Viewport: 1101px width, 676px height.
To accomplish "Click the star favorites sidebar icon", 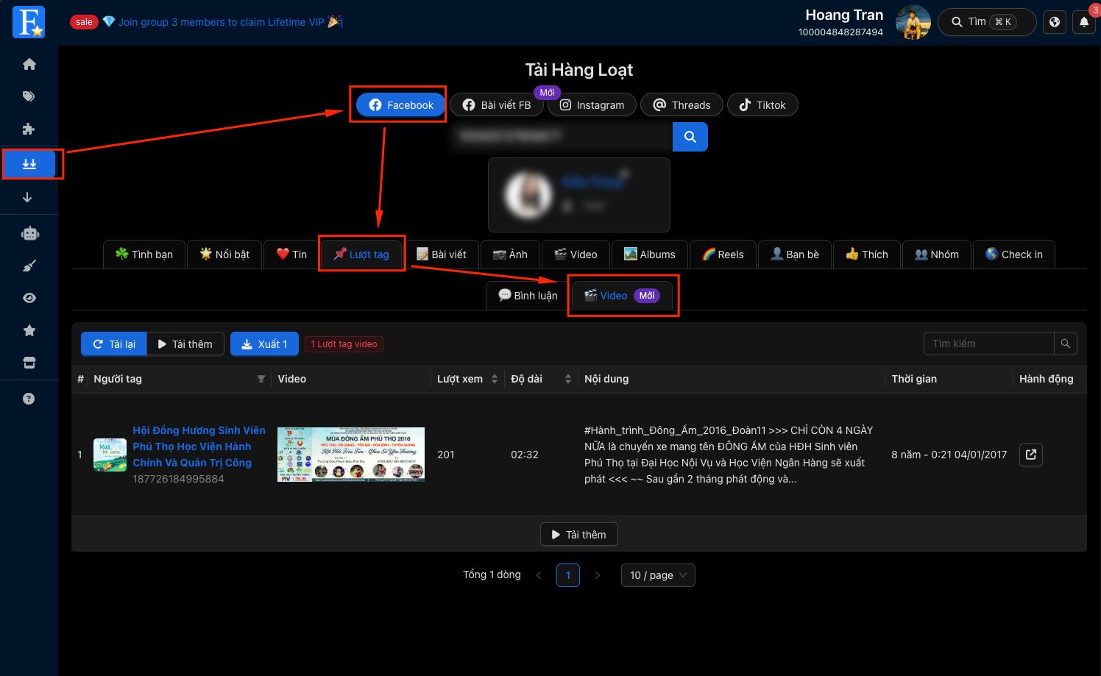I will pos(29,330).
